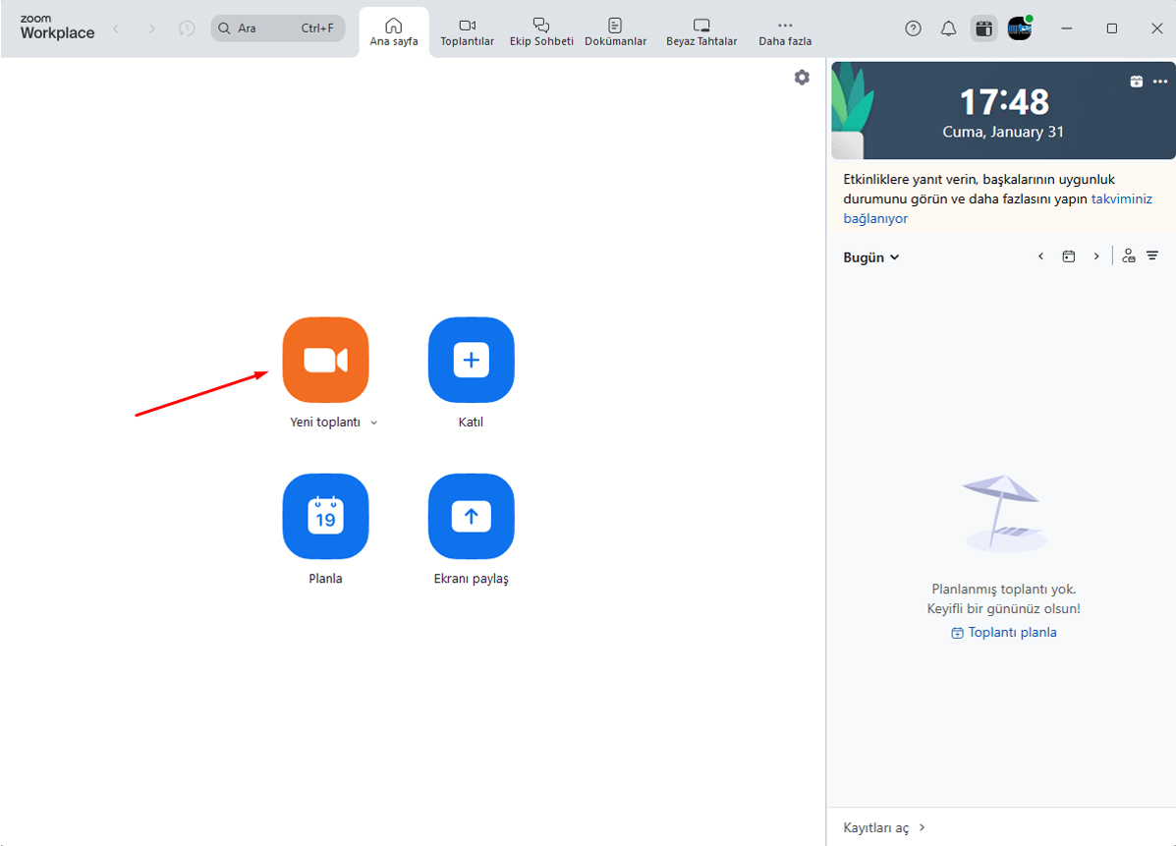Click the help question mark icon
Screen dimensions: 1176x846
pyautogui.click(x=913, y=28)
